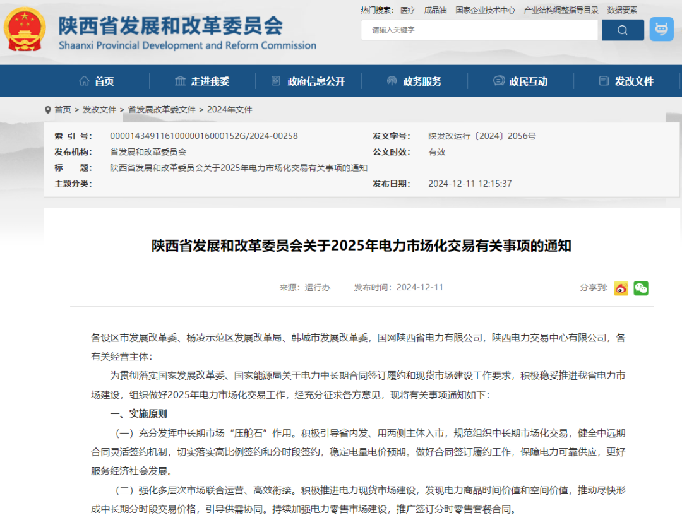Click the house icon beside 首页
682x520 pixels.
[84, 81]
